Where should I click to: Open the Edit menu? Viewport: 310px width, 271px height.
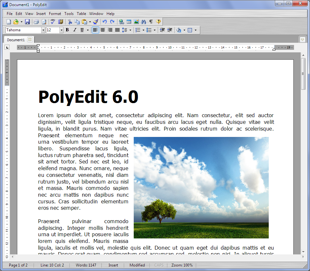point(19,14)
